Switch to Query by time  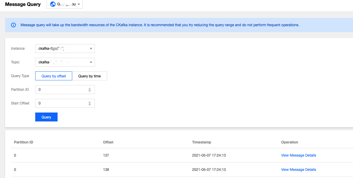90,76
